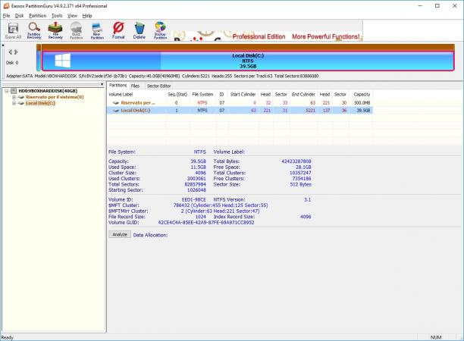
Task: Open the Partition Recovery tool
Action: (34, 30)
